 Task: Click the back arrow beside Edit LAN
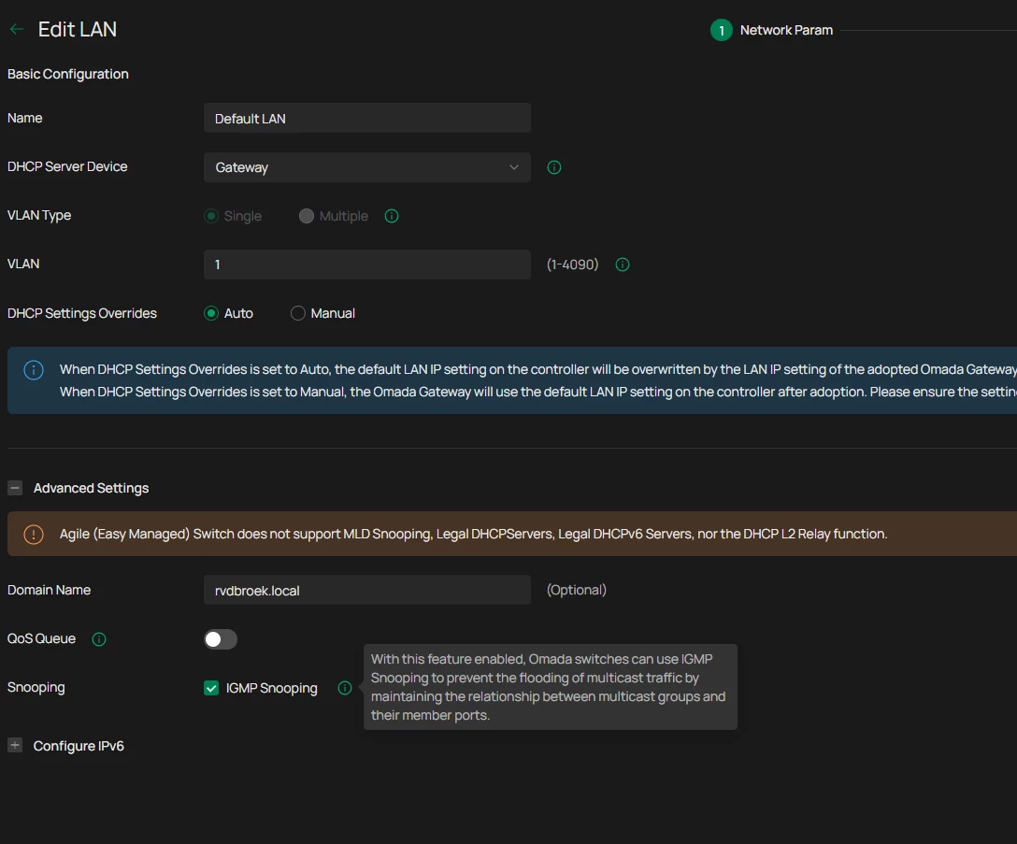(16, 30)
